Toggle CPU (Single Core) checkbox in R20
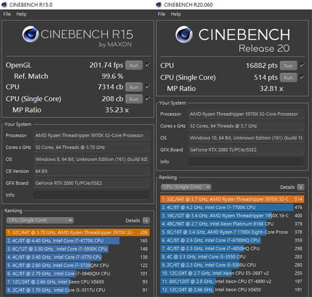312x297 pixels. click(302, 77)
